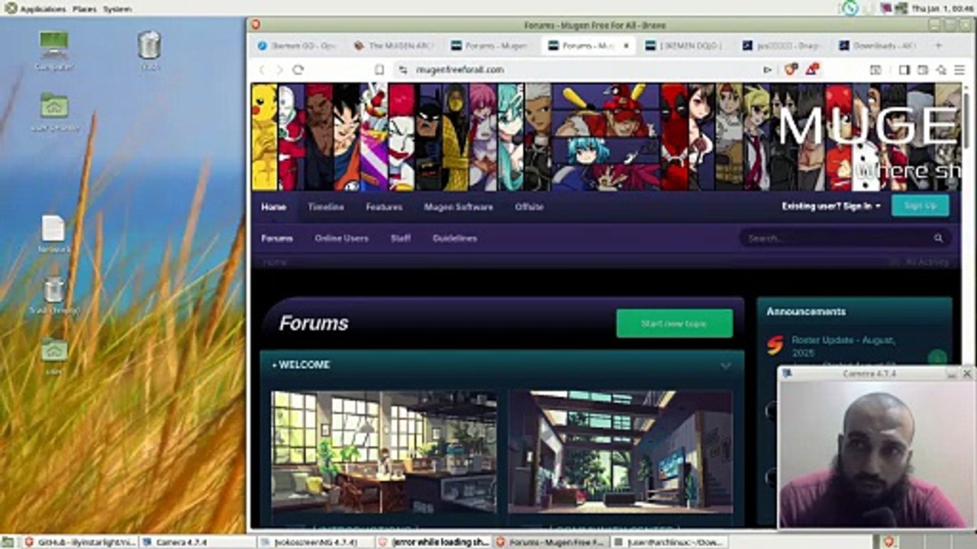Open the Roster Update - August, 2025 announcement
Image resolution: width=977 pixels, height=549 pixels.
843,345
